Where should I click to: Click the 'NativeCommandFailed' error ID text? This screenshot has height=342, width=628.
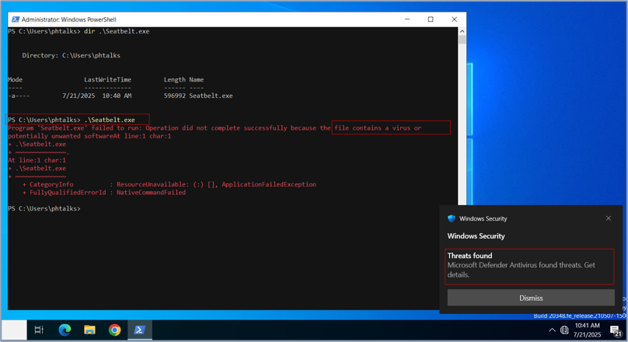151,193
